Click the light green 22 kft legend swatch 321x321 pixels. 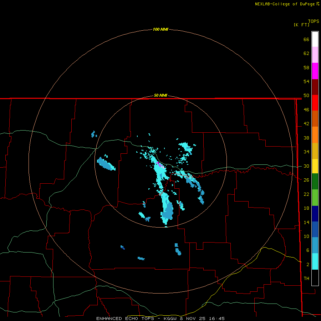click(x=315, y=198)
